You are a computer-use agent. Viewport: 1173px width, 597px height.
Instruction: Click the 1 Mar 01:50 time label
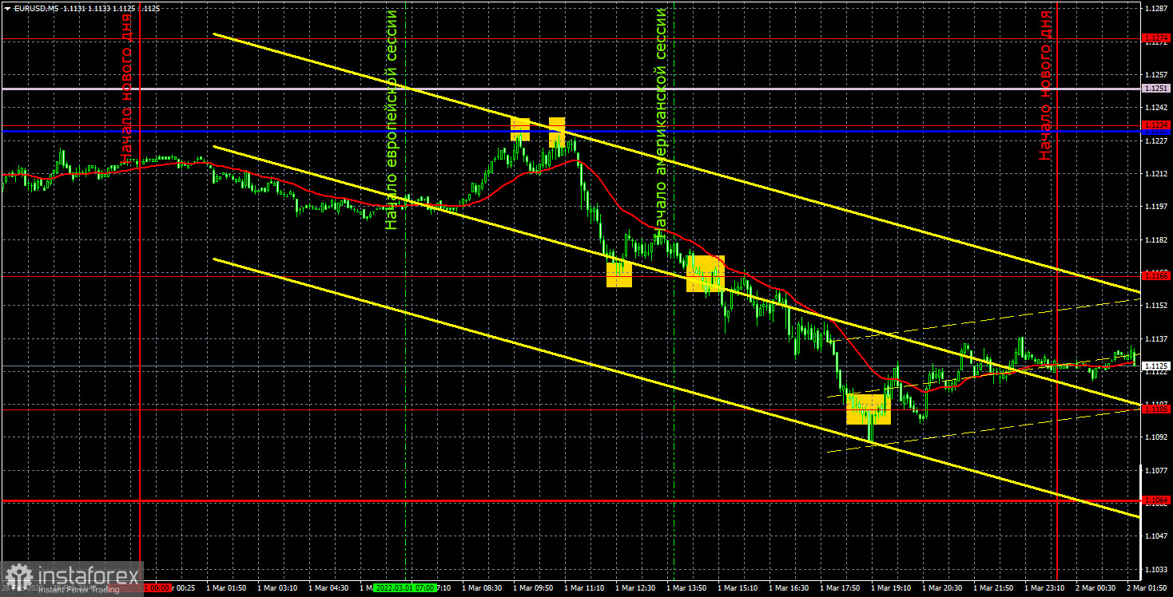(x=227, y=587)
